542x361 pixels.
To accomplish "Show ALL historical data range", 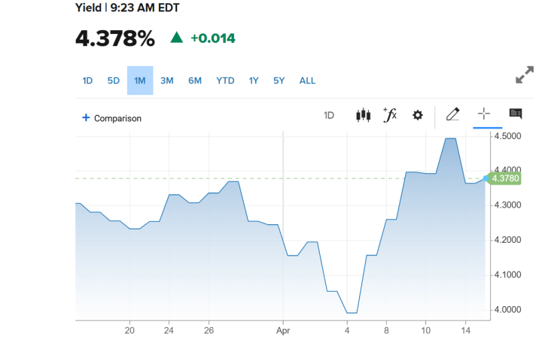I will [x=307, y=80].
